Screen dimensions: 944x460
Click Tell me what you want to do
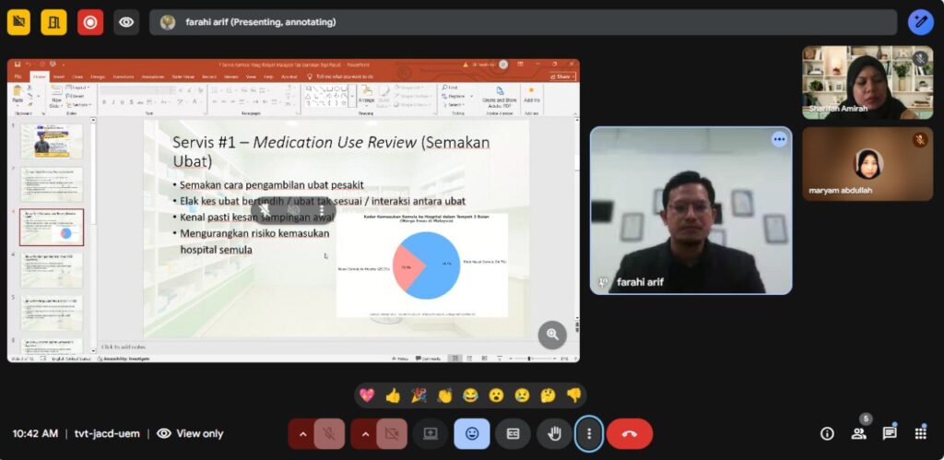[x=343, y=77]
